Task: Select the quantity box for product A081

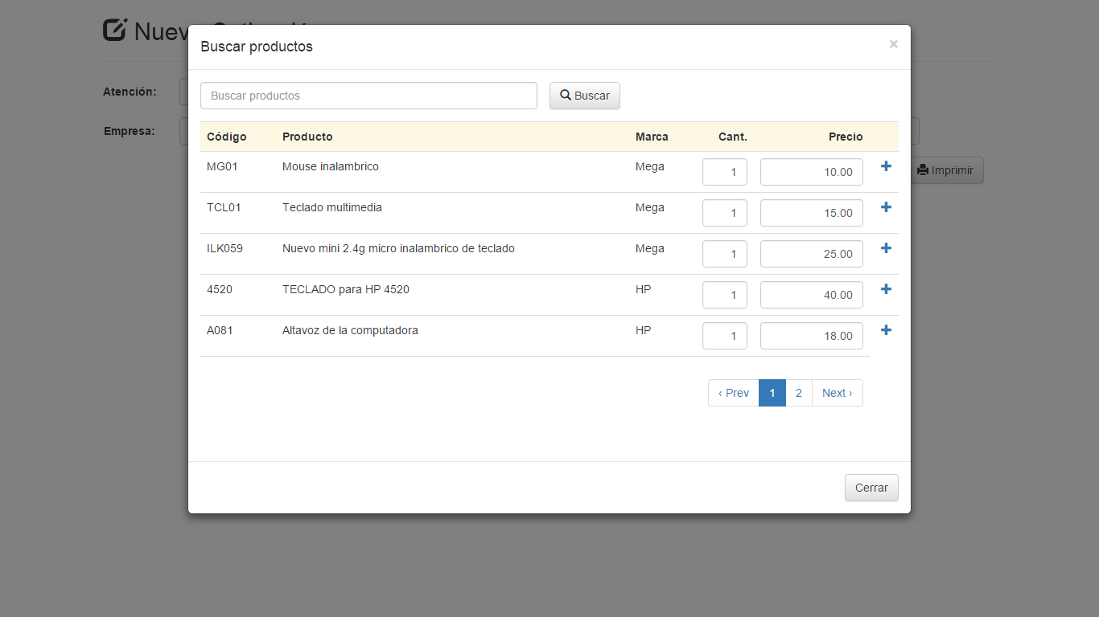Action: click(x=724, y=335)
